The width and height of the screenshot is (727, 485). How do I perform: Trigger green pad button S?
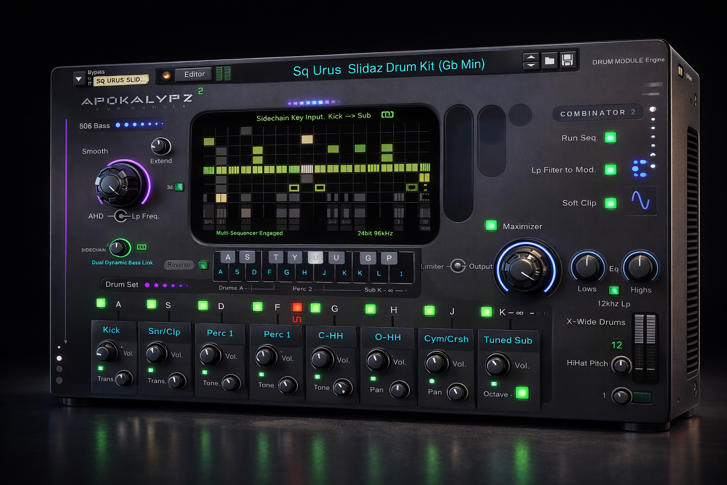tap(151, 304)
